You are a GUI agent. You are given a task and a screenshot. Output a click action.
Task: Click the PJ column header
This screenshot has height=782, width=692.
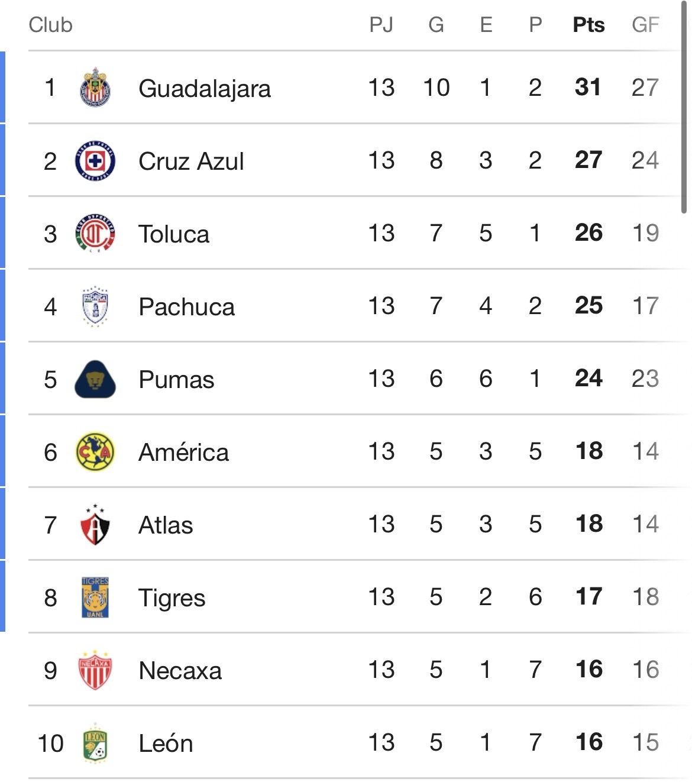pos(381,25)
